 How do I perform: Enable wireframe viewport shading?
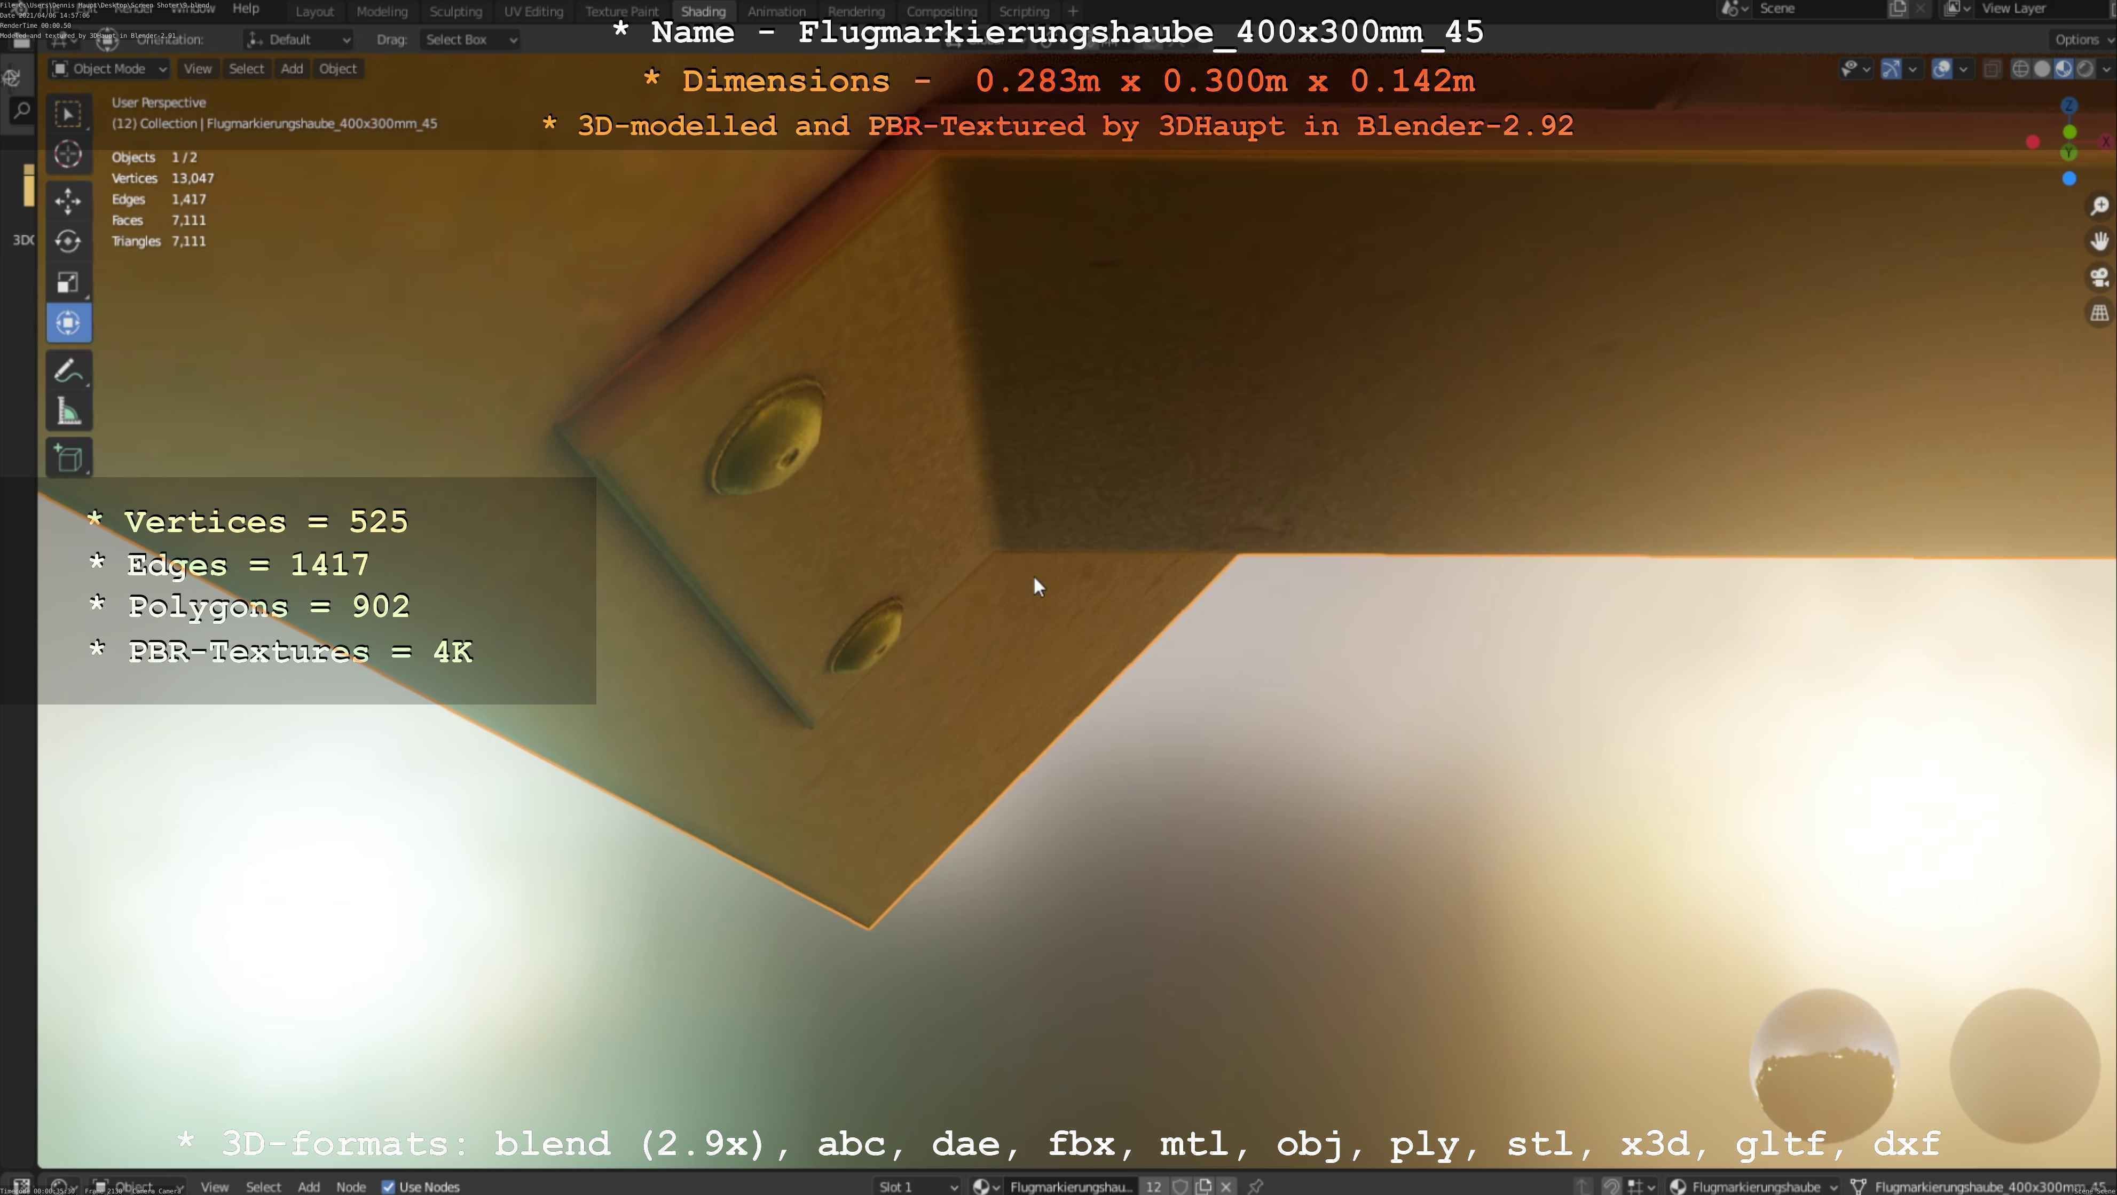click(x=2020, y=69)
